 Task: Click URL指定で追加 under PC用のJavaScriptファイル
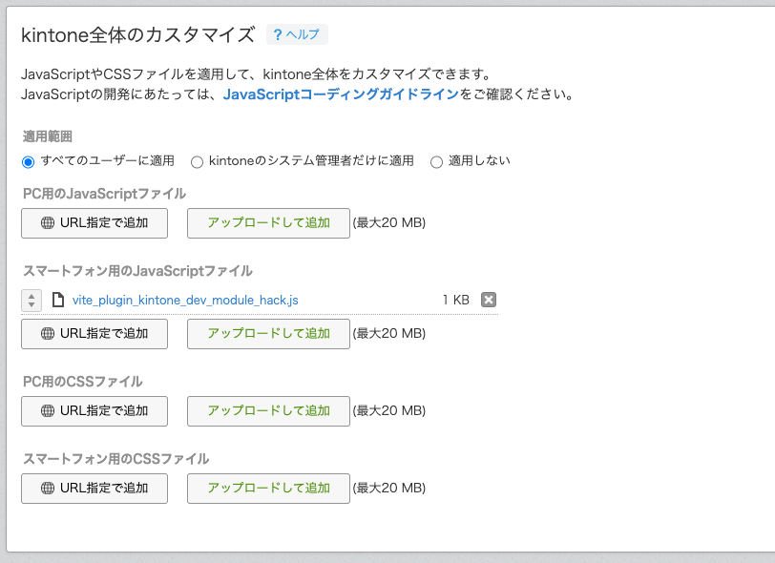(94, 223)
